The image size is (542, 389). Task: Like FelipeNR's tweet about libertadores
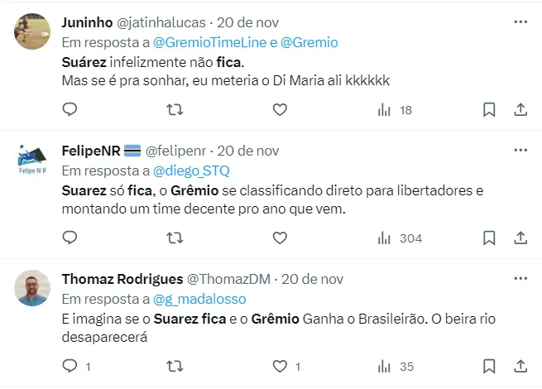point(280,238)
